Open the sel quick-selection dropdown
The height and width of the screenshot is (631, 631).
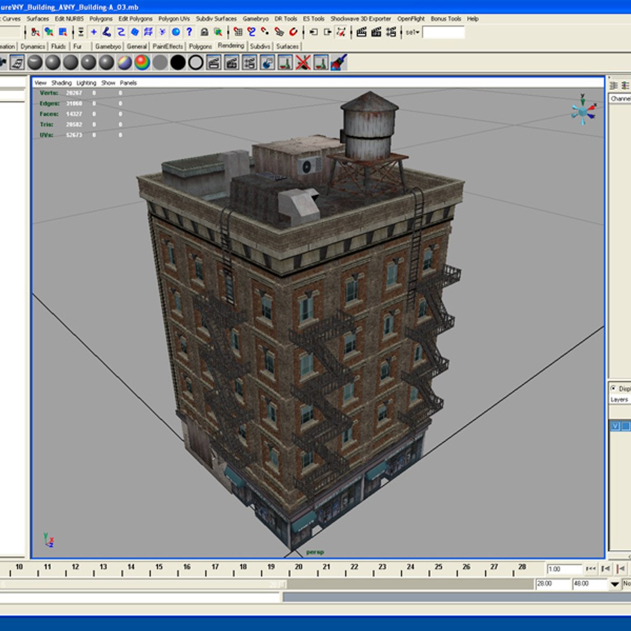[x=412, y=32]
